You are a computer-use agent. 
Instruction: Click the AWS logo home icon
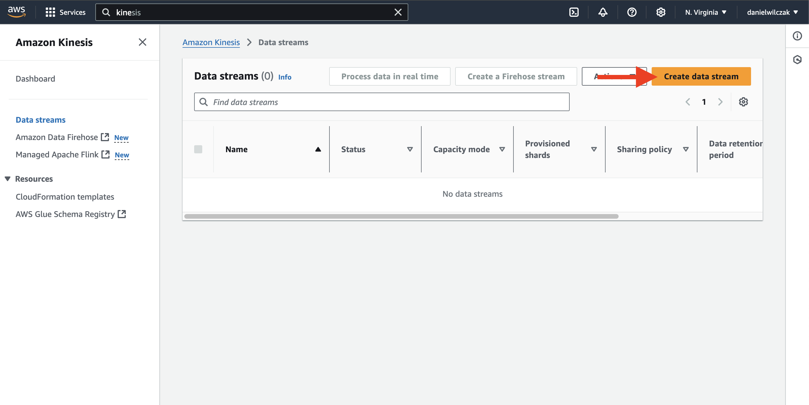[x=16, y=12]
